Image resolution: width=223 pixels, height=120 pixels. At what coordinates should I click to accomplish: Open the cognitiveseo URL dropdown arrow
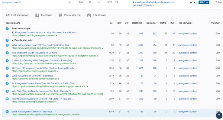tap(88, 86)
